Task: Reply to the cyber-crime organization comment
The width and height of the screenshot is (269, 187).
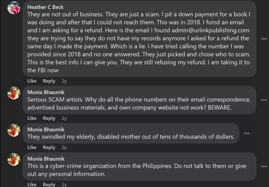Action: click(49, 184)
